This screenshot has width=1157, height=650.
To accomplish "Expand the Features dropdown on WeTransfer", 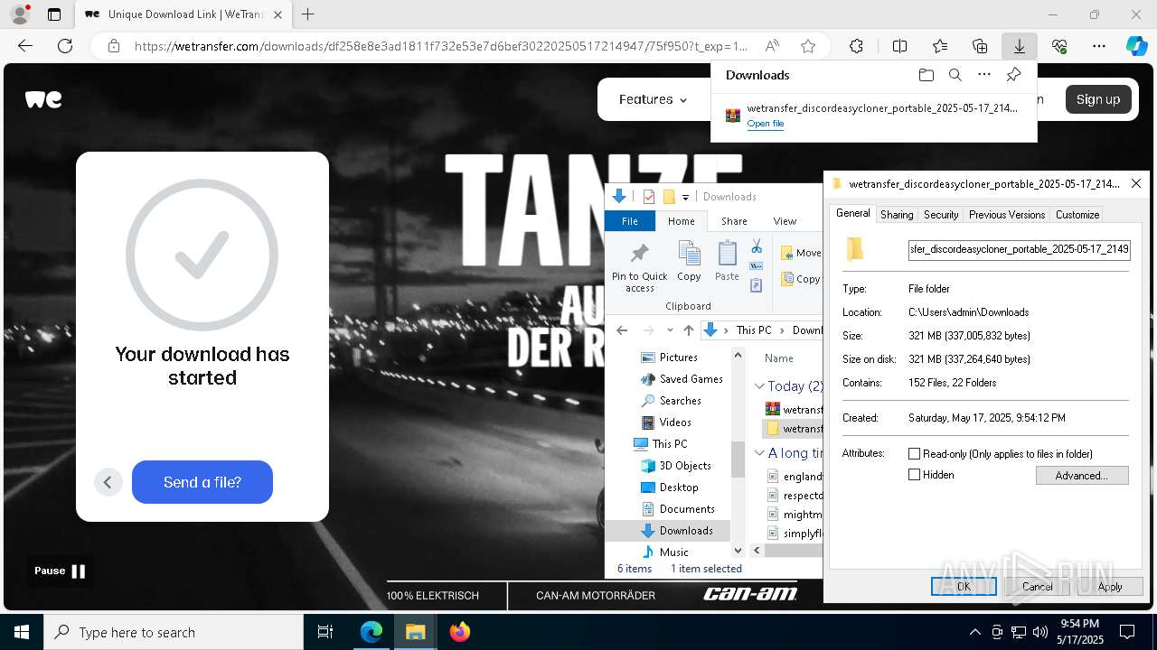I will (x=653, y=99).
